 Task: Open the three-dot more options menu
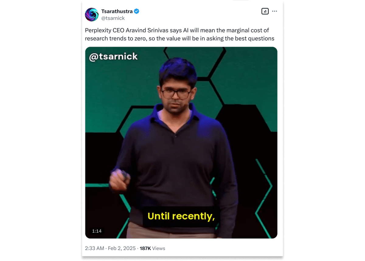click(275, 11)
